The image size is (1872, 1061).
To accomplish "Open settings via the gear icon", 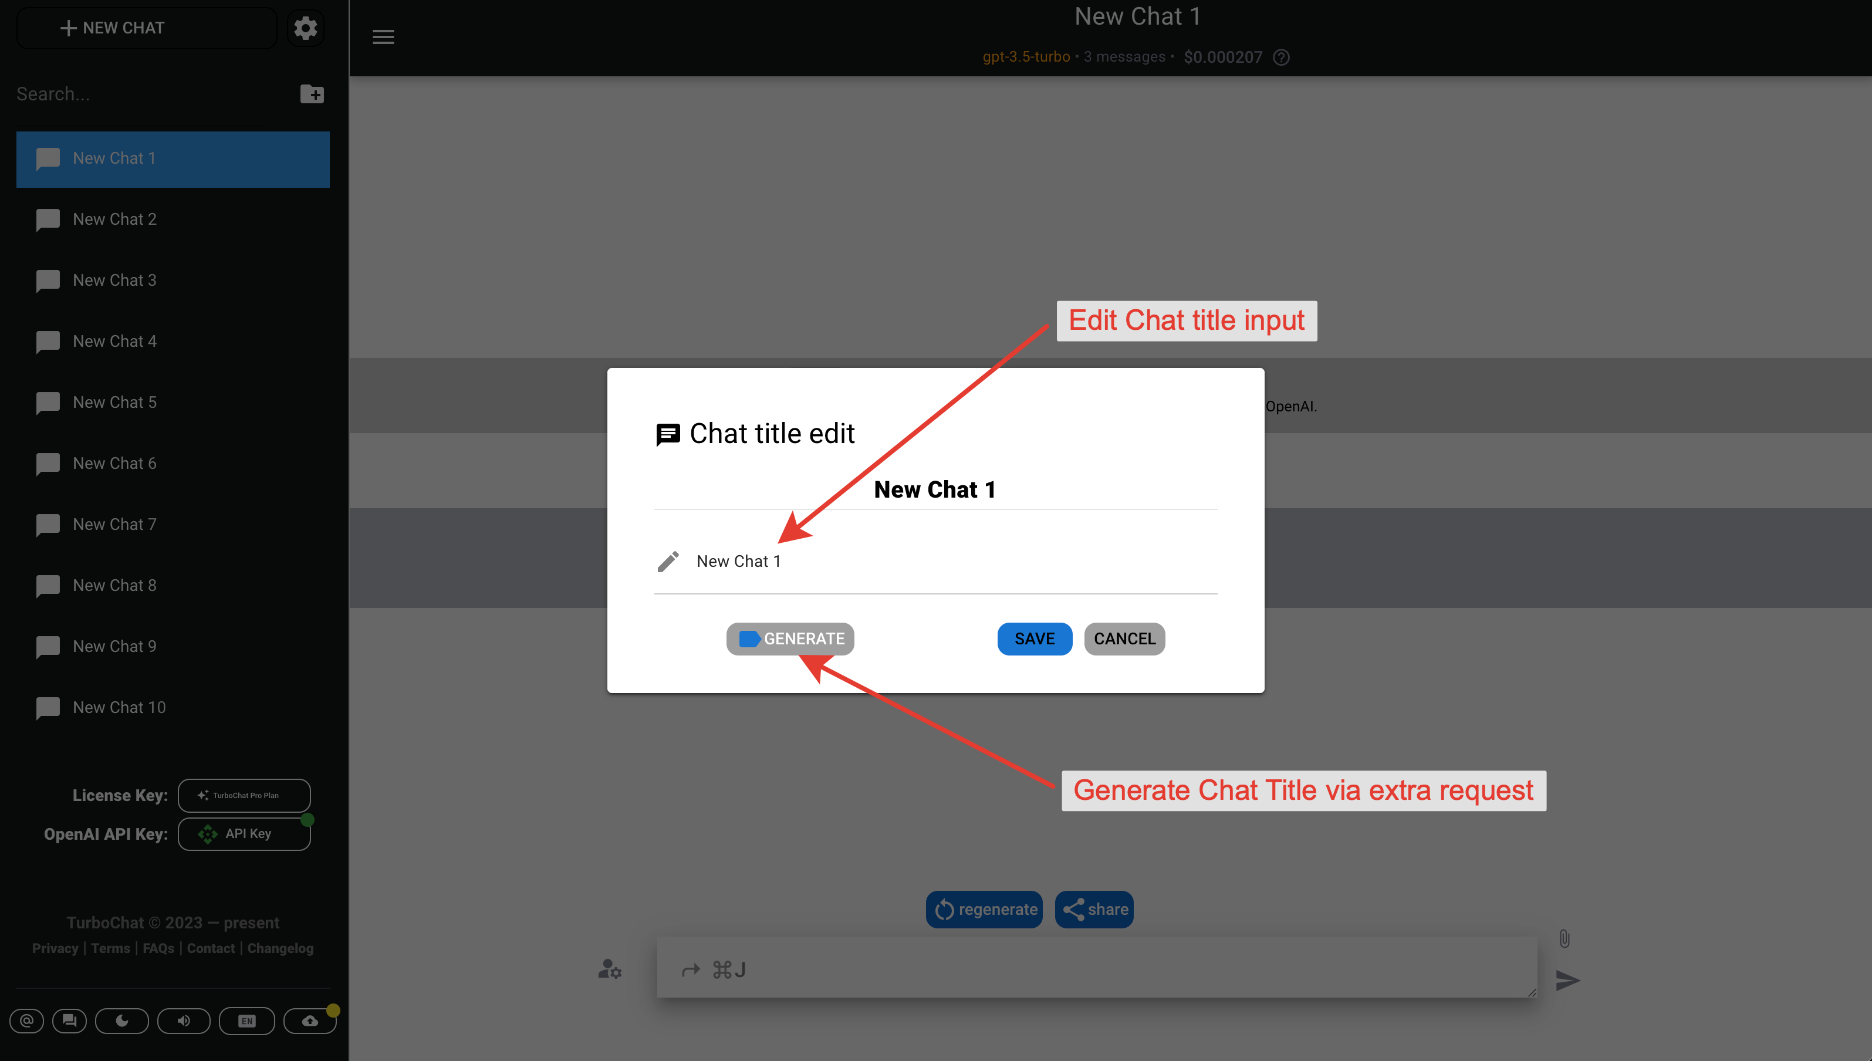I will coord(305,28).
